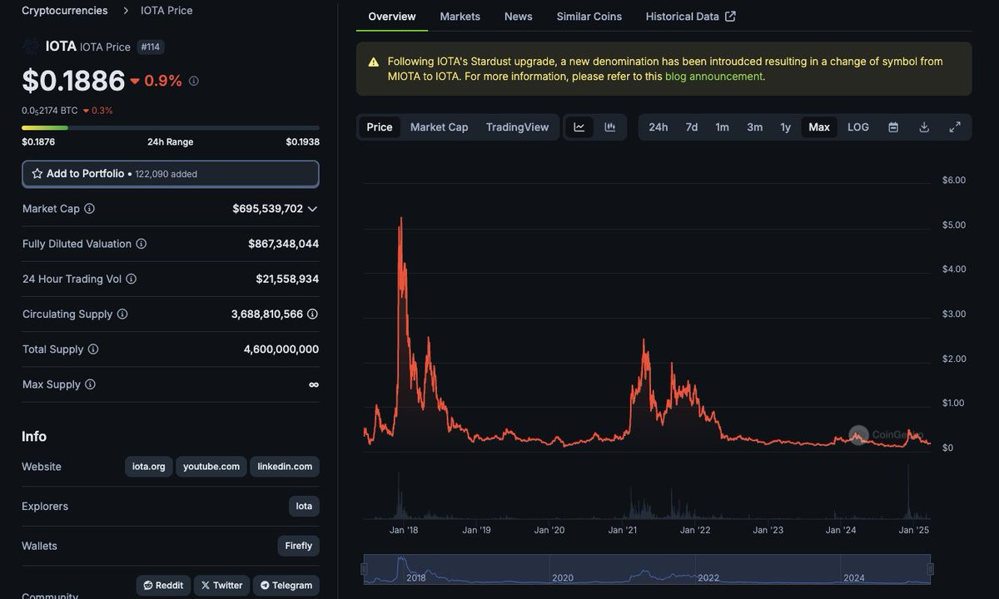Open the Firefly wallet link
Screen dimensions: 999x599
tap(298, 546)
